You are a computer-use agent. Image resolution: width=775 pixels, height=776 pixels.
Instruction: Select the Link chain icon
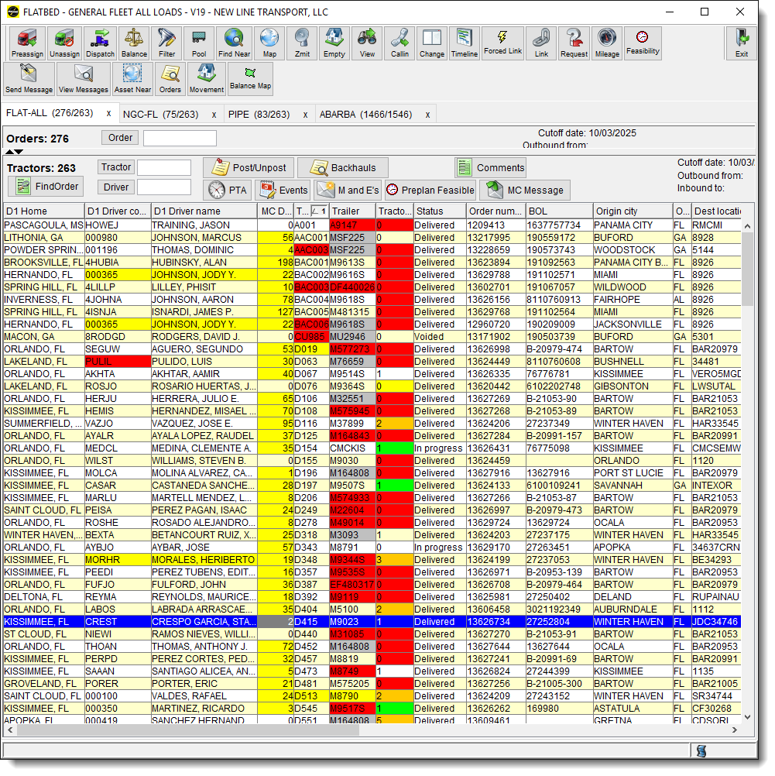tap(541, 43)
